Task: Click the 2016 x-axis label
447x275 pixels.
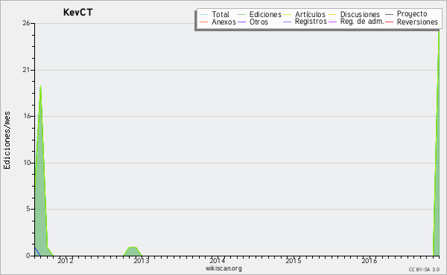Action: coord(370,260)
